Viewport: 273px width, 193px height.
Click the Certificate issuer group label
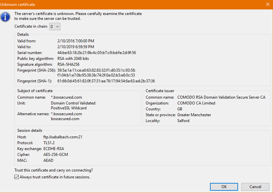click(160, 91)
